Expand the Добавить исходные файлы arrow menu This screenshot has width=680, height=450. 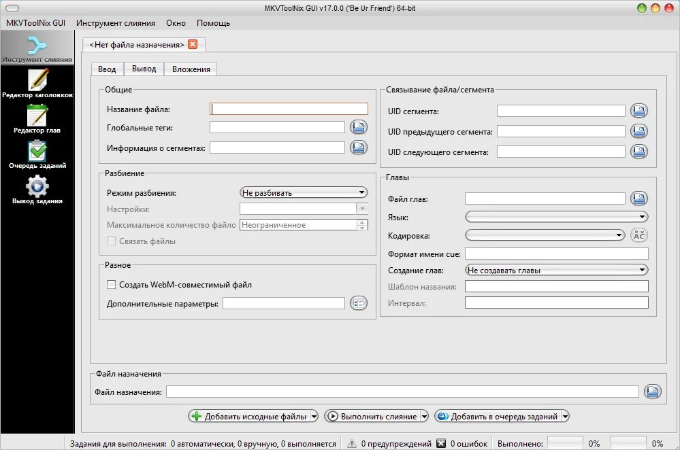tap(314, 416)
